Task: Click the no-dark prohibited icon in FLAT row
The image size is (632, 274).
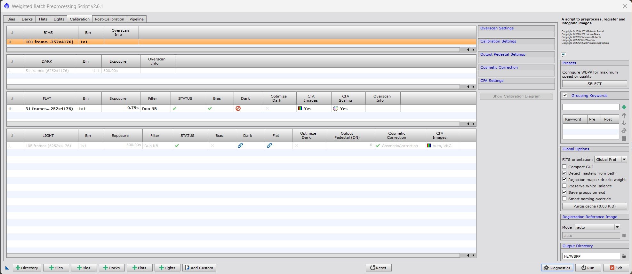Action: coord(238,108)
